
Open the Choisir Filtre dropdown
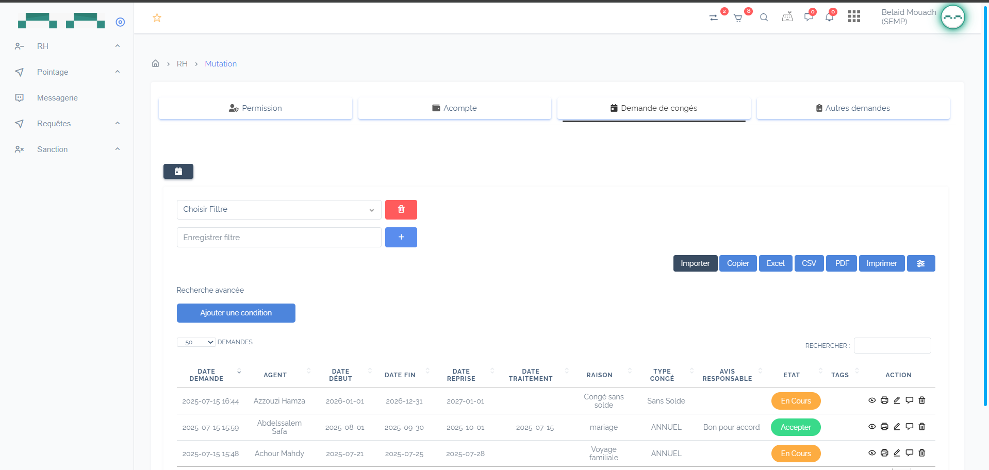pos(279,210)
